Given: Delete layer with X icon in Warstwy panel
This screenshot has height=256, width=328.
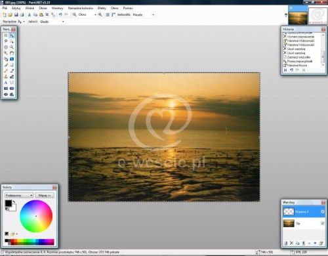Looking at the screenshot, I should (x=291, y=243).
